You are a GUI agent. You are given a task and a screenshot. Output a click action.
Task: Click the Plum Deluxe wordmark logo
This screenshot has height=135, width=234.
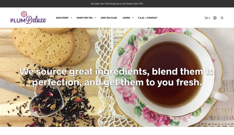click(x=28, y=20)
